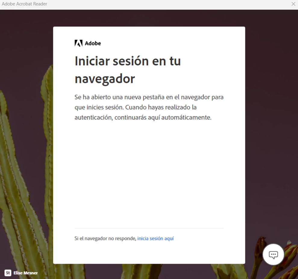Click the 'Adobe Acrobat Reader' window title
Screen dimensions: 298x279
coord(24,4)
